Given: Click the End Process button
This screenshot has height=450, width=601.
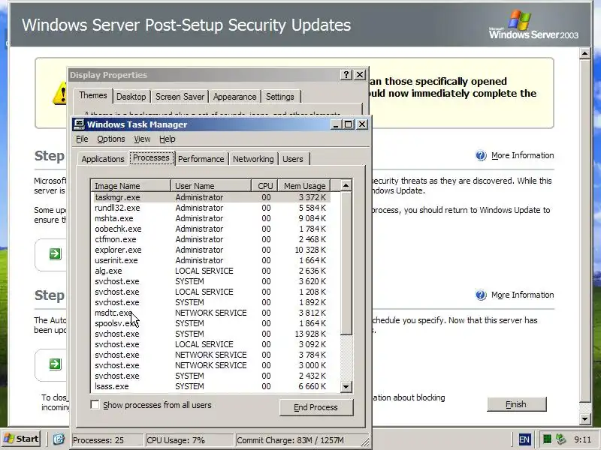Looking at the screenshot, I should click(x=316, y=407).
